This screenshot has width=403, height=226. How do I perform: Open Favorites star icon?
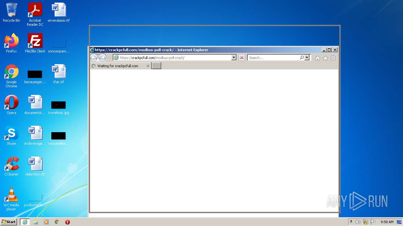325,58
